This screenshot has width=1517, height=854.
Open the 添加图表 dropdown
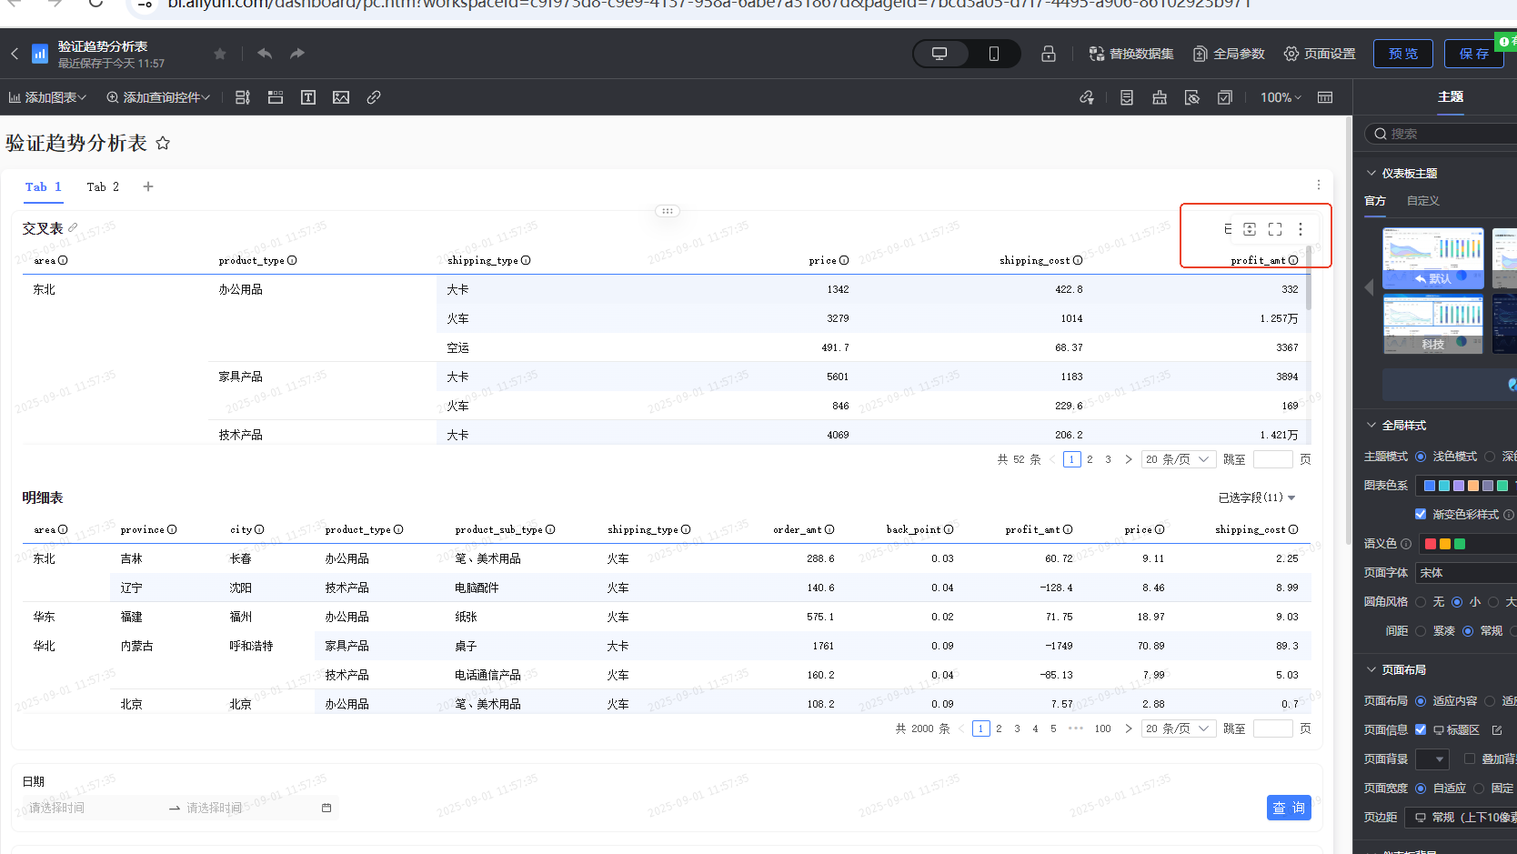[x=47, y=97]
